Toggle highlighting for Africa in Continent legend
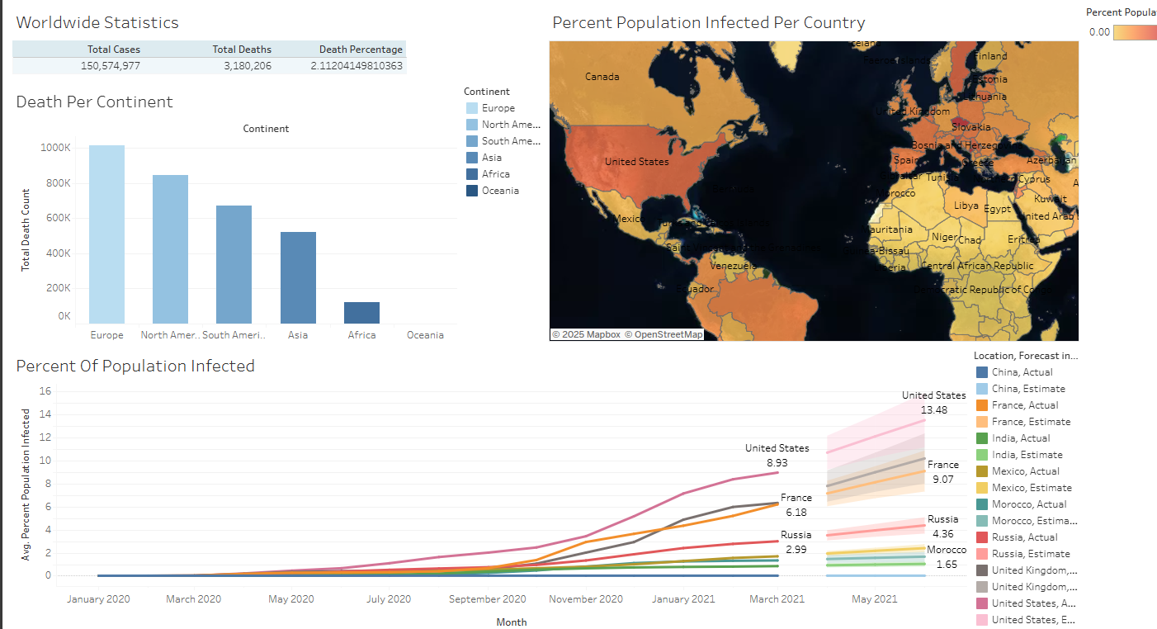This screenshot has width=1157, height=629. [471, 173]
